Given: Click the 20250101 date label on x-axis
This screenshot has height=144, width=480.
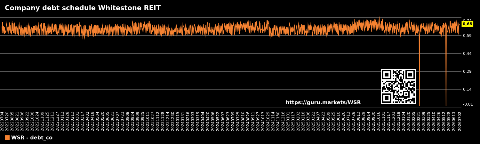Looking at the screenshot, I should pyautogui.click(x=289, y=121).
